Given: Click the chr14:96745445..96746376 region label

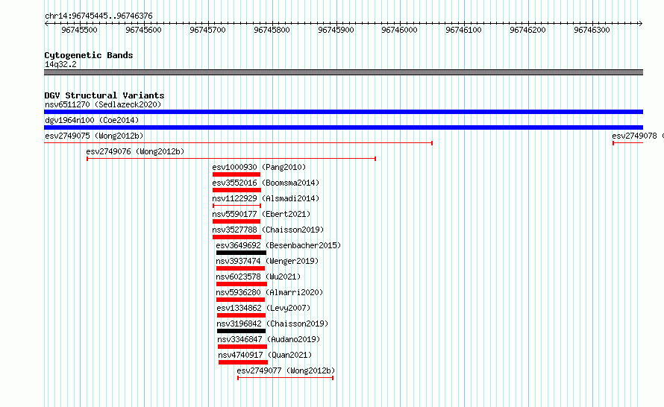Looking at the screenshot, I should [x=98, y=16].
